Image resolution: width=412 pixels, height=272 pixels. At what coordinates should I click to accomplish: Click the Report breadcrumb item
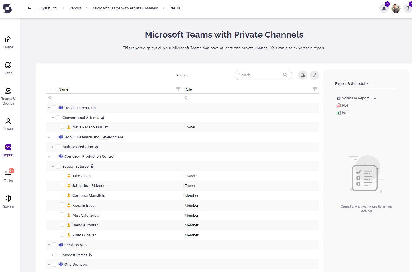[75, 8]
